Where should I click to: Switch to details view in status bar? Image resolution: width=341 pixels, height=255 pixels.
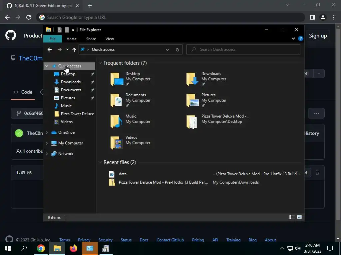point(292,217)
